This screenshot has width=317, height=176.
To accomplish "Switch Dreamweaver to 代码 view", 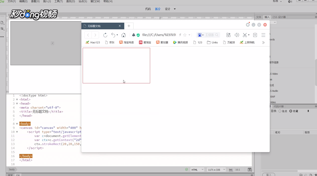I will click(x=148, y=9).
